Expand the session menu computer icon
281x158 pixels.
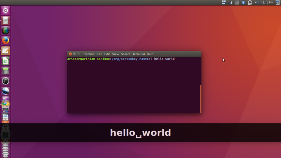click(277, 2)
